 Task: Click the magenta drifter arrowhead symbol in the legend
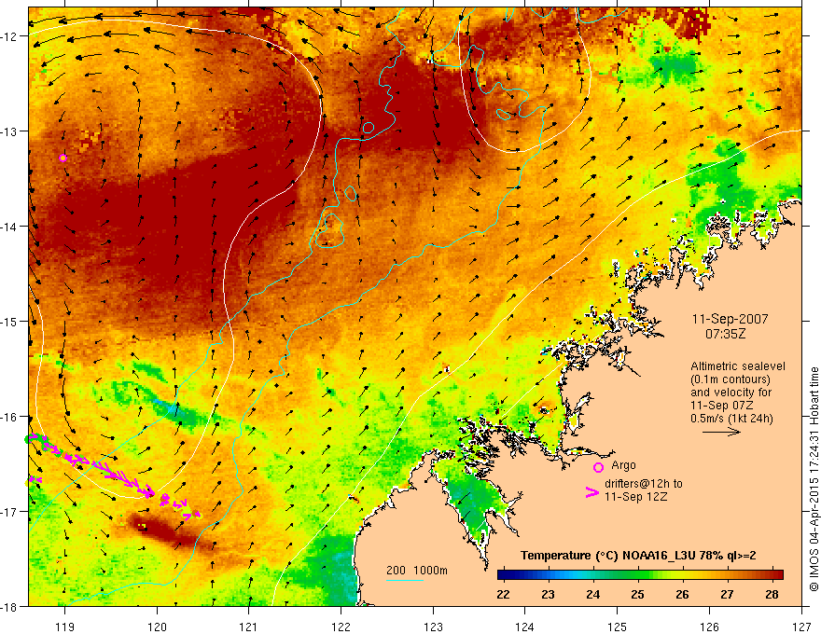pyautogui.click(x=592, y=492)
